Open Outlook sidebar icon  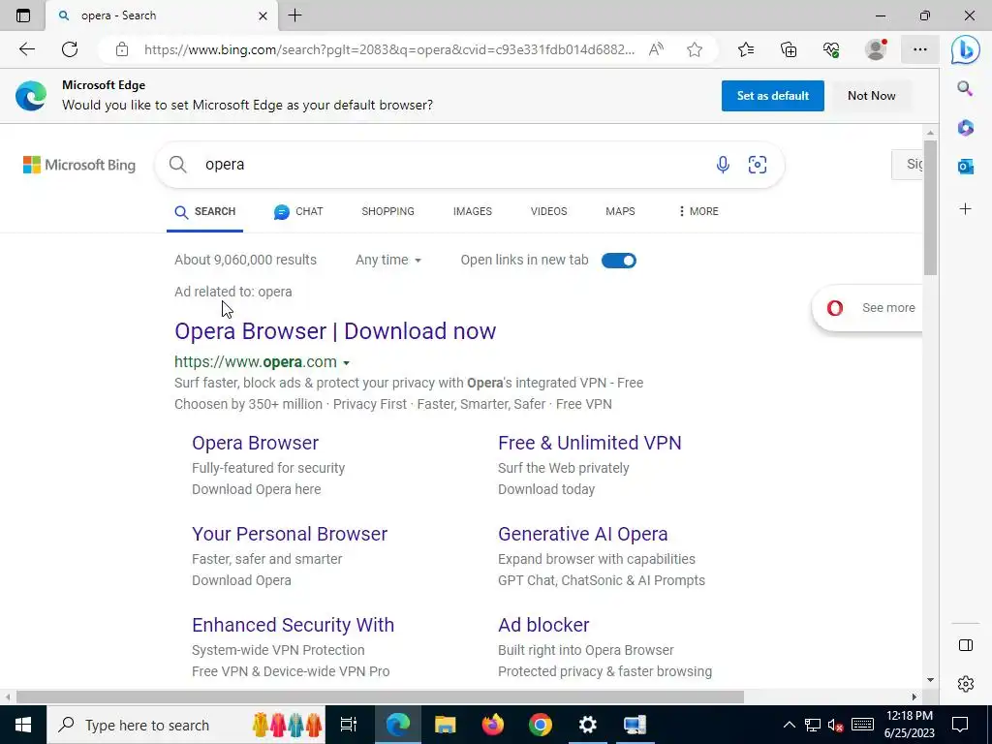click(966, 167)
